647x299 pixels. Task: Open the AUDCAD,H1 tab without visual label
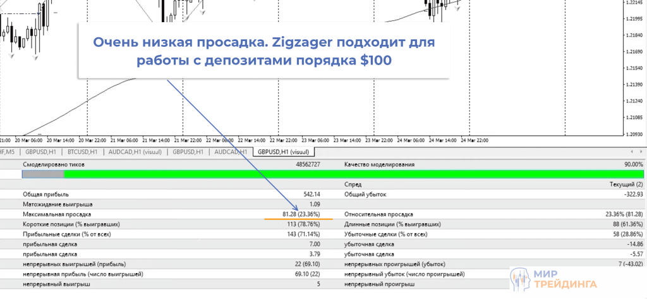tap(231, 152)
